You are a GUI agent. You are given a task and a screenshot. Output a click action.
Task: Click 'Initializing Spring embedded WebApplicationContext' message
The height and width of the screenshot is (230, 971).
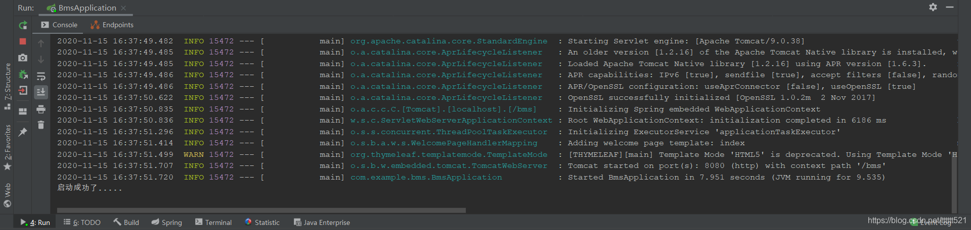[694, 109]
